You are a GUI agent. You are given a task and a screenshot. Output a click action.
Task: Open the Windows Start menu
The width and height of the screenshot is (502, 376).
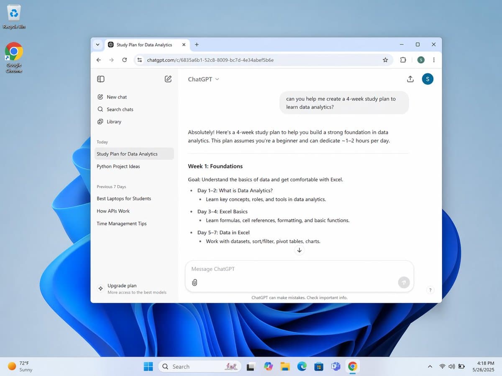pos(149,366)
